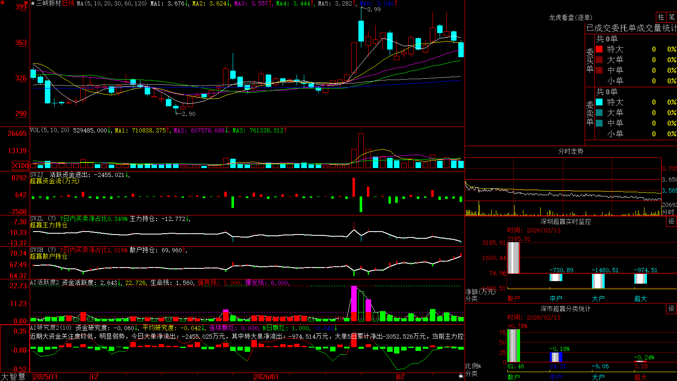
Task: Select the 深市超赢分类统计 panel title
Action: 566,309
